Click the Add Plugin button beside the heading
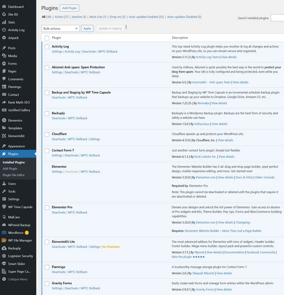Viewport: 284px width, 295px height. pos(69,8)
